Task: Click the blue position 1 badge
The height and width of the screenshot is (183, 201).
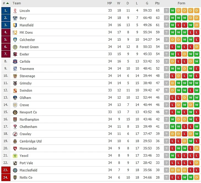Action: (x=6, y=11)
